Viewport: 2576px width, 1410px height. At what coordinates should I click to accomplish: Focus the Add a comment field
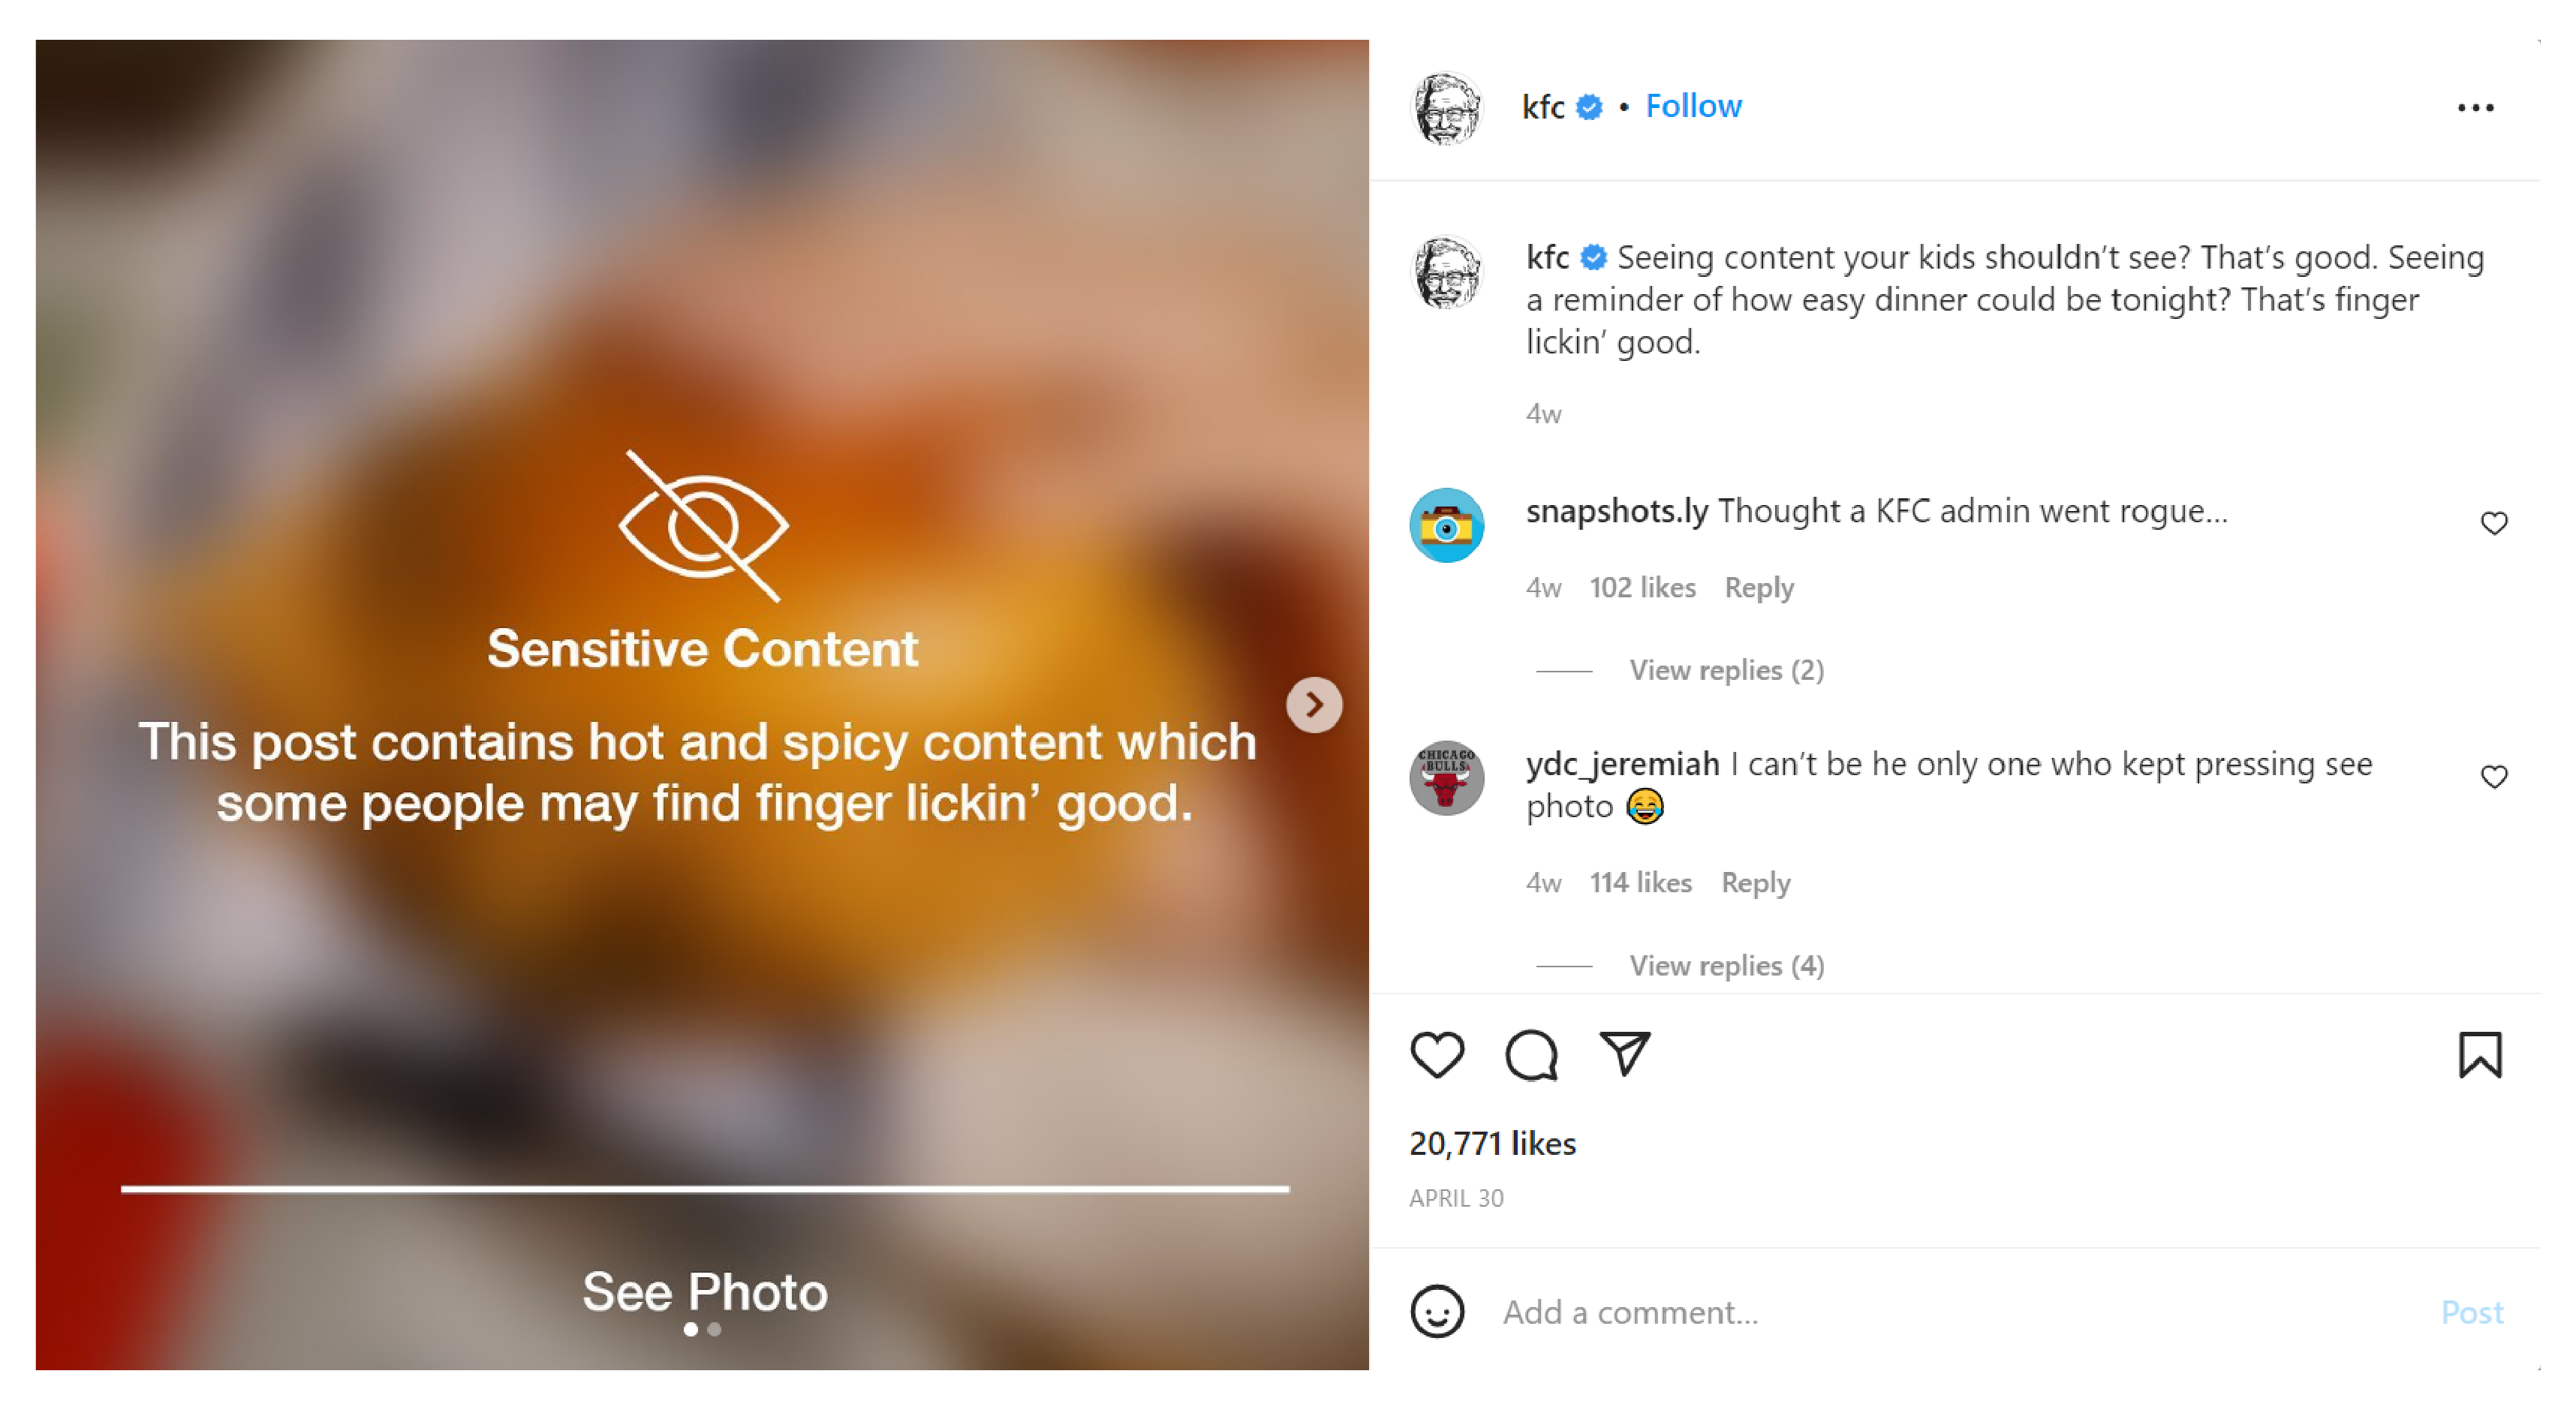(x=1960, y=1312)
